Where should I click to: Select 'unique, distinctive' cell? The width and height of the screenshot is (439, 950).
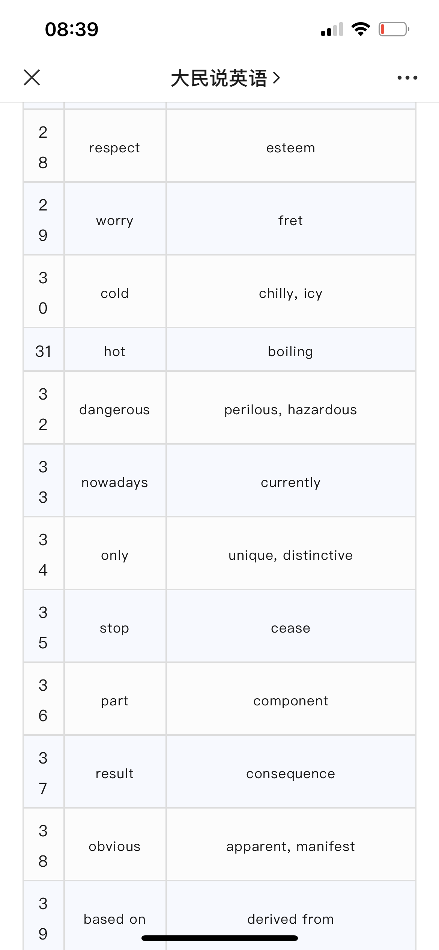pos(291,553)
